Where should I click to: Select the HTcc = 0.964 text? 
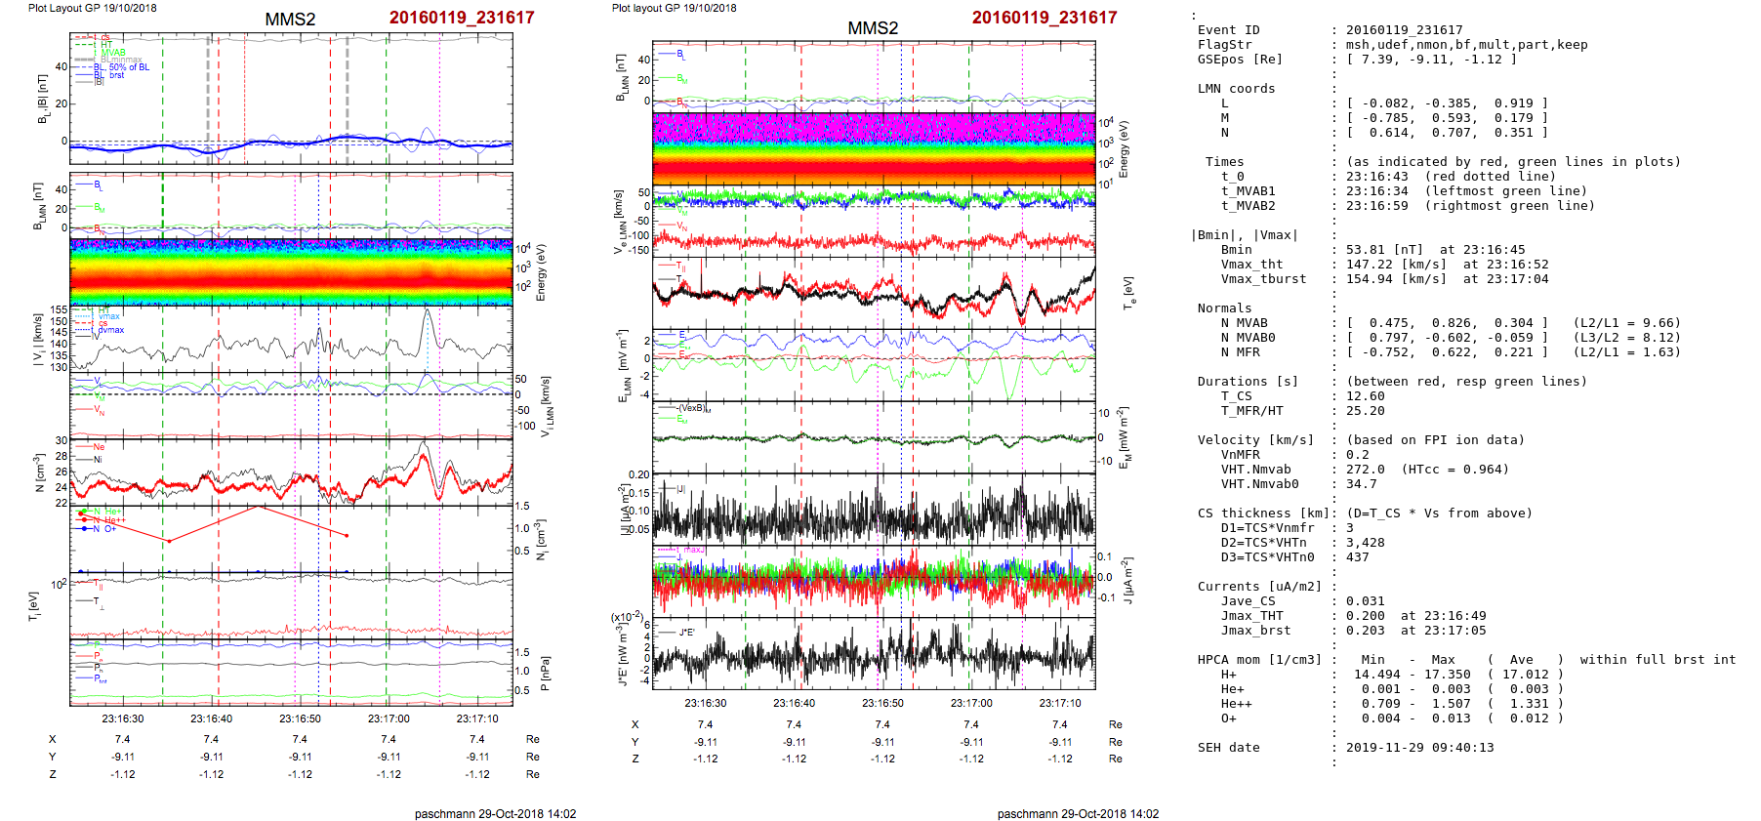click(1454, 470)
